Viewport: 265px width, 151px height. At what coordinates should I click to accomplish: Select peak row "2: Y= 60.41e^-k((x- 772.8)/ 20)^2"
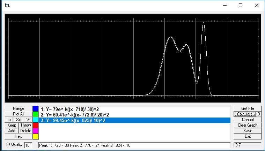[x=134, y=115]
